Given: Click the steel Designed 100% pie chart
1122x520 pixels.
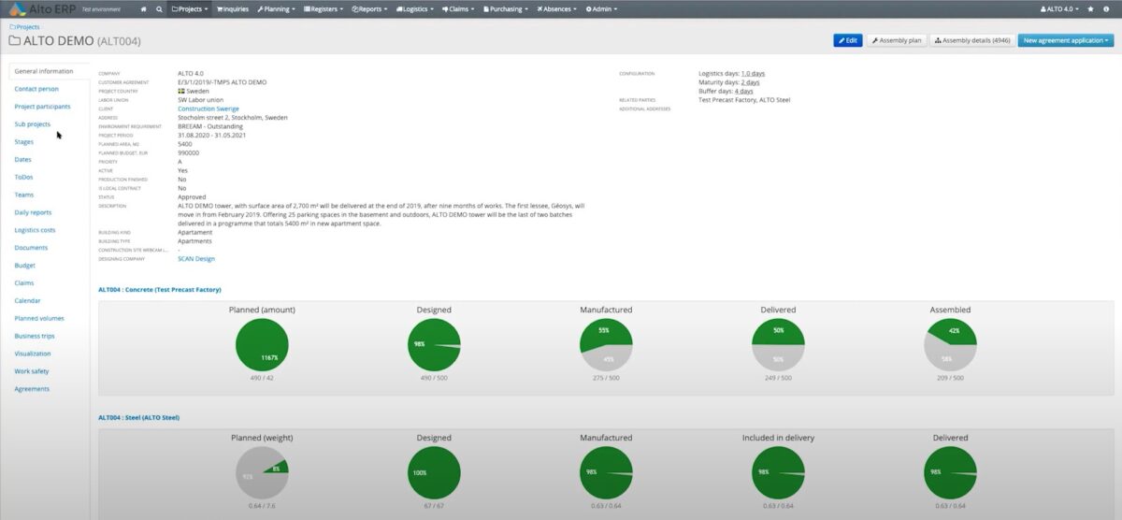Looking at the screenshot, I should click(434, 472).
